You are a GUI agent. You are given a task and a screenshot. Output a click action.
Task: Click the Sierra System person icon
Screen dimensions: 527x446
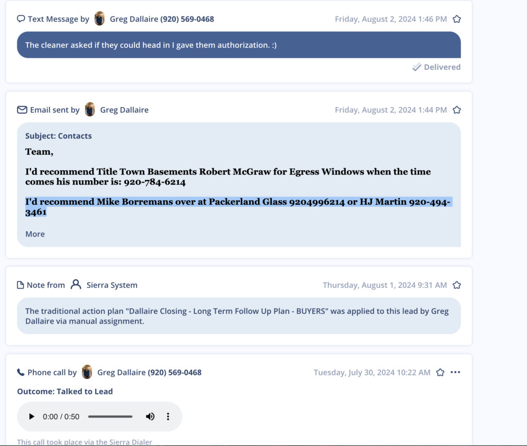coord(76,284)
